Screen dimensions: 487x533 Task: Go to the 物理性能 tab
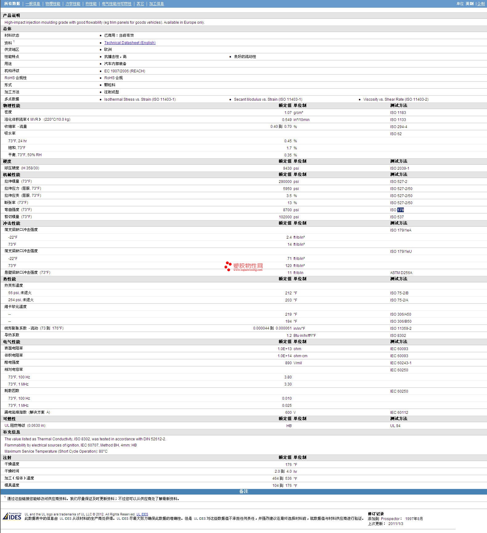coord(53,4)
